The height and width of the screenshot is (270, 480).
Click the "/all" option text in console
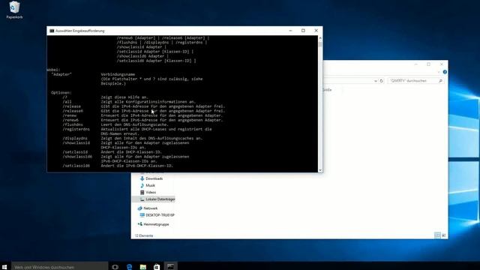click(x=67, y=102)
